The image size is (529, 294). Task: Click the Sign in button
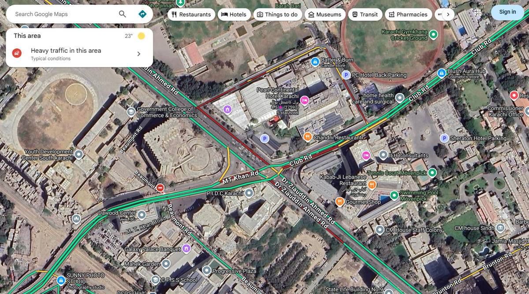(507, 12)
